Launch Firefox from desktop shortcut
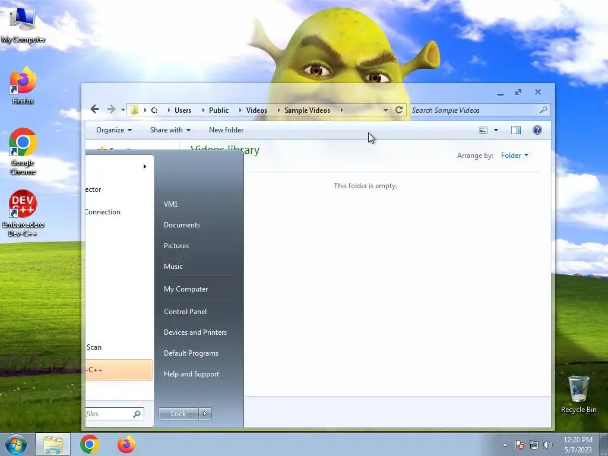This screenshot has height=456, width=608. tap(23, 85)
